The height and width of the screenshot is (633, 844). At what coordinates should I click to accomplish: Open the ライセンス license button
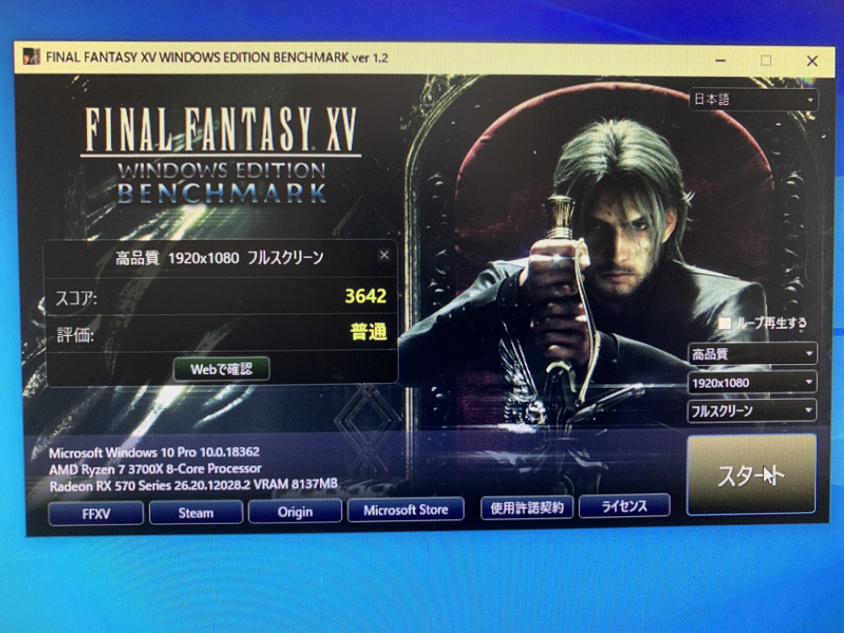[625, 506]
